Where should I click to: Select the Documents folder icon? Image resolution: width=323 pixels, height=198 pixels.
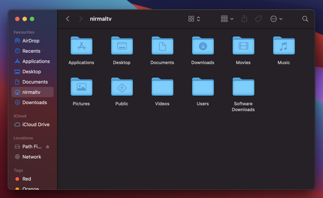163,46
